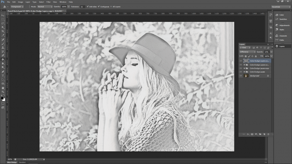Expand the Color Dodge Layers copy group

(x=244, y=68)
